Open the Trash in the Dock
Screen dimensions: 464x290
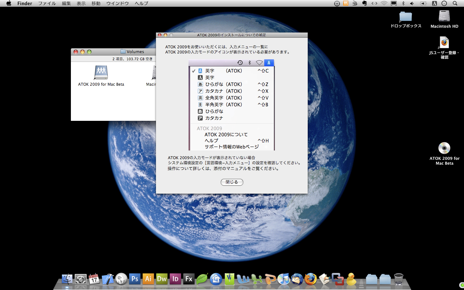(x=399, y=279)
